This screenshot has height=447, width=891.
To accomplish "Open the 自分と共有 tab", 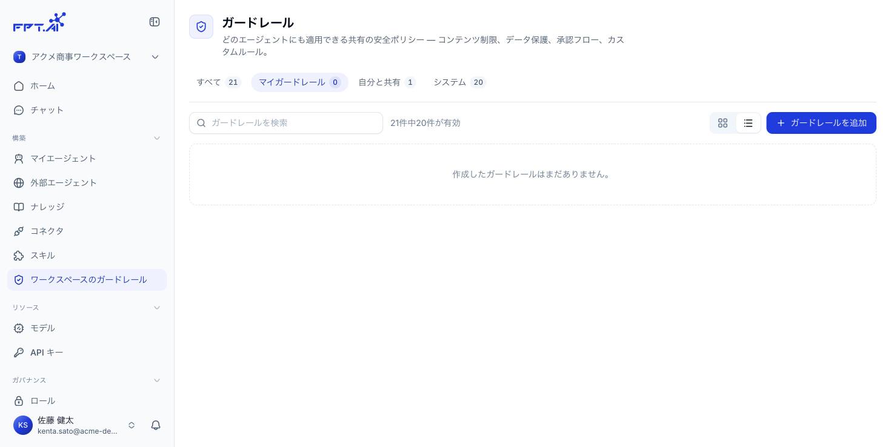I will (387, 82).
